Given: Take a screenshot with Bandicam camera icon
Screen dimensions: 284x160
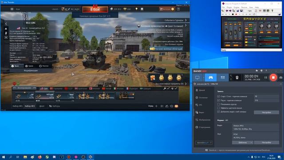Looking at the screenshot, I should pos(281,77).
